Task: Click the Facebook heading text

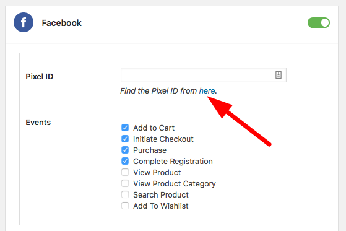Action: tap(61, 23)
